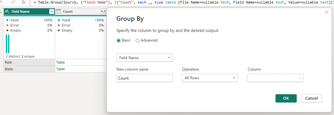This screenshot has height=115, width=334.
Task: Open the Field Name column filter dropdown
Action: 51,11
